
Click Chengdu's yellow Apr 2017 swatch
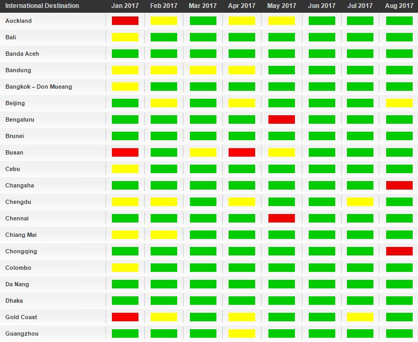pyautogui.click(x=242, y=202)
